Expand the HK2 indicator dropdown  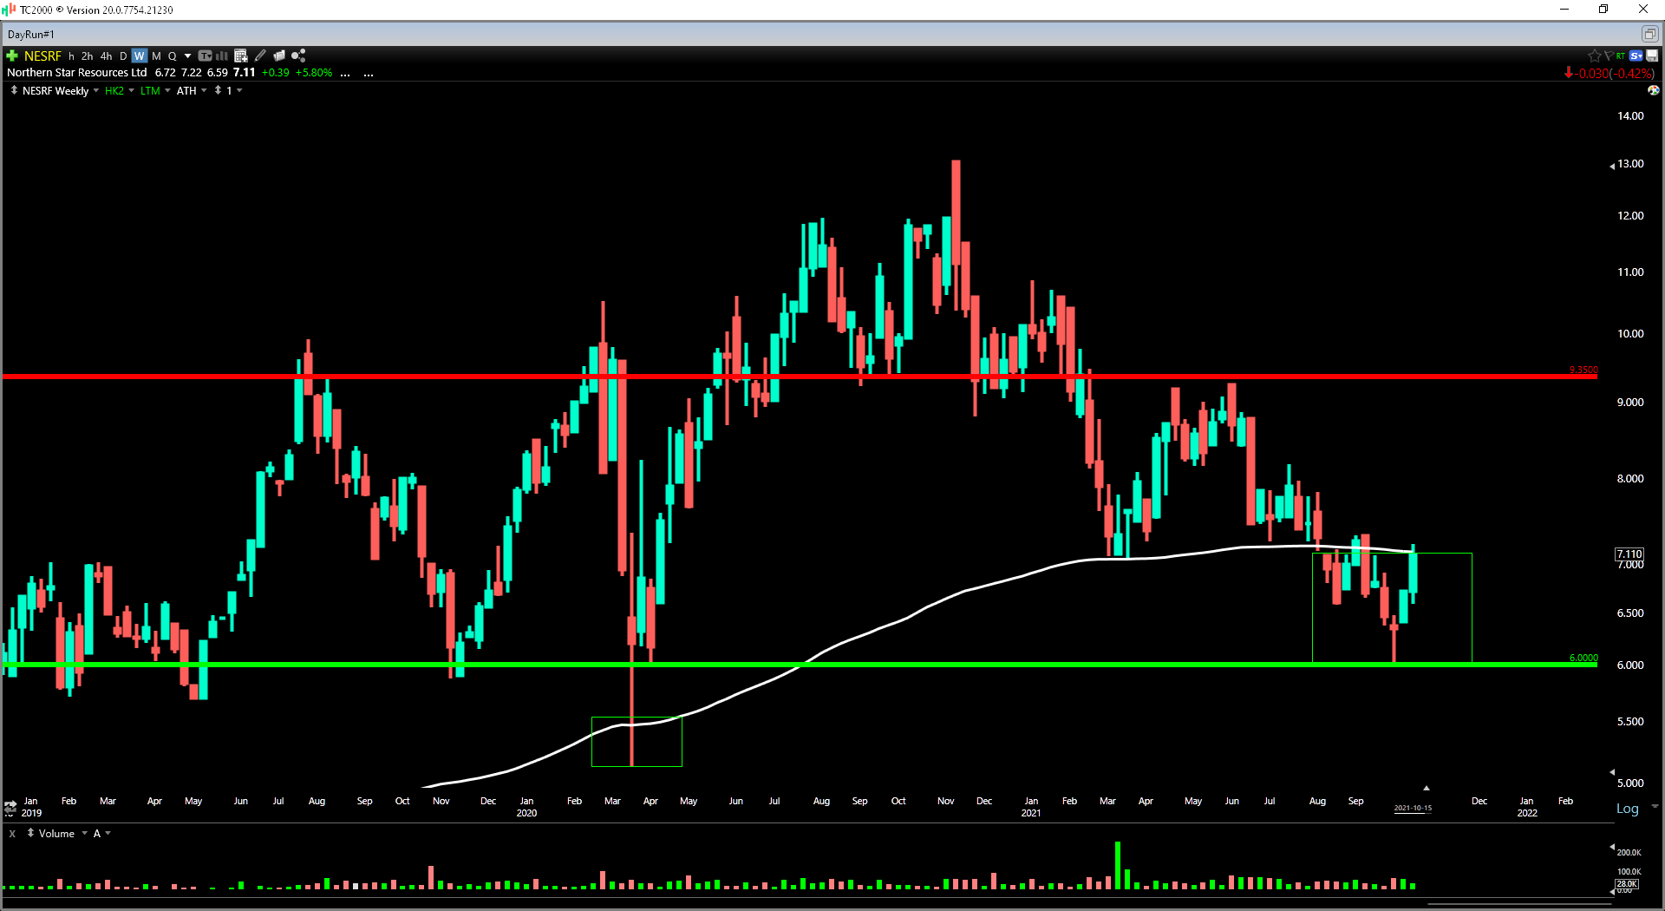[132, 90]
